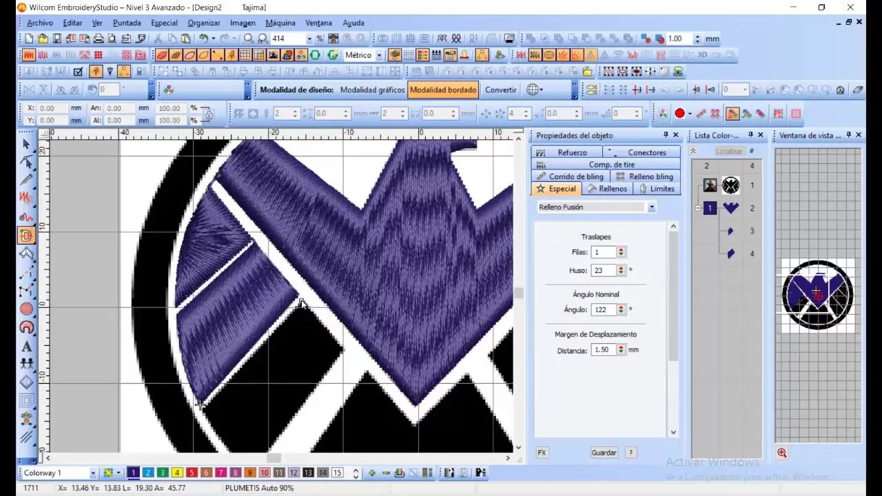
Task: Click the Guardar button
Action: 604,453
